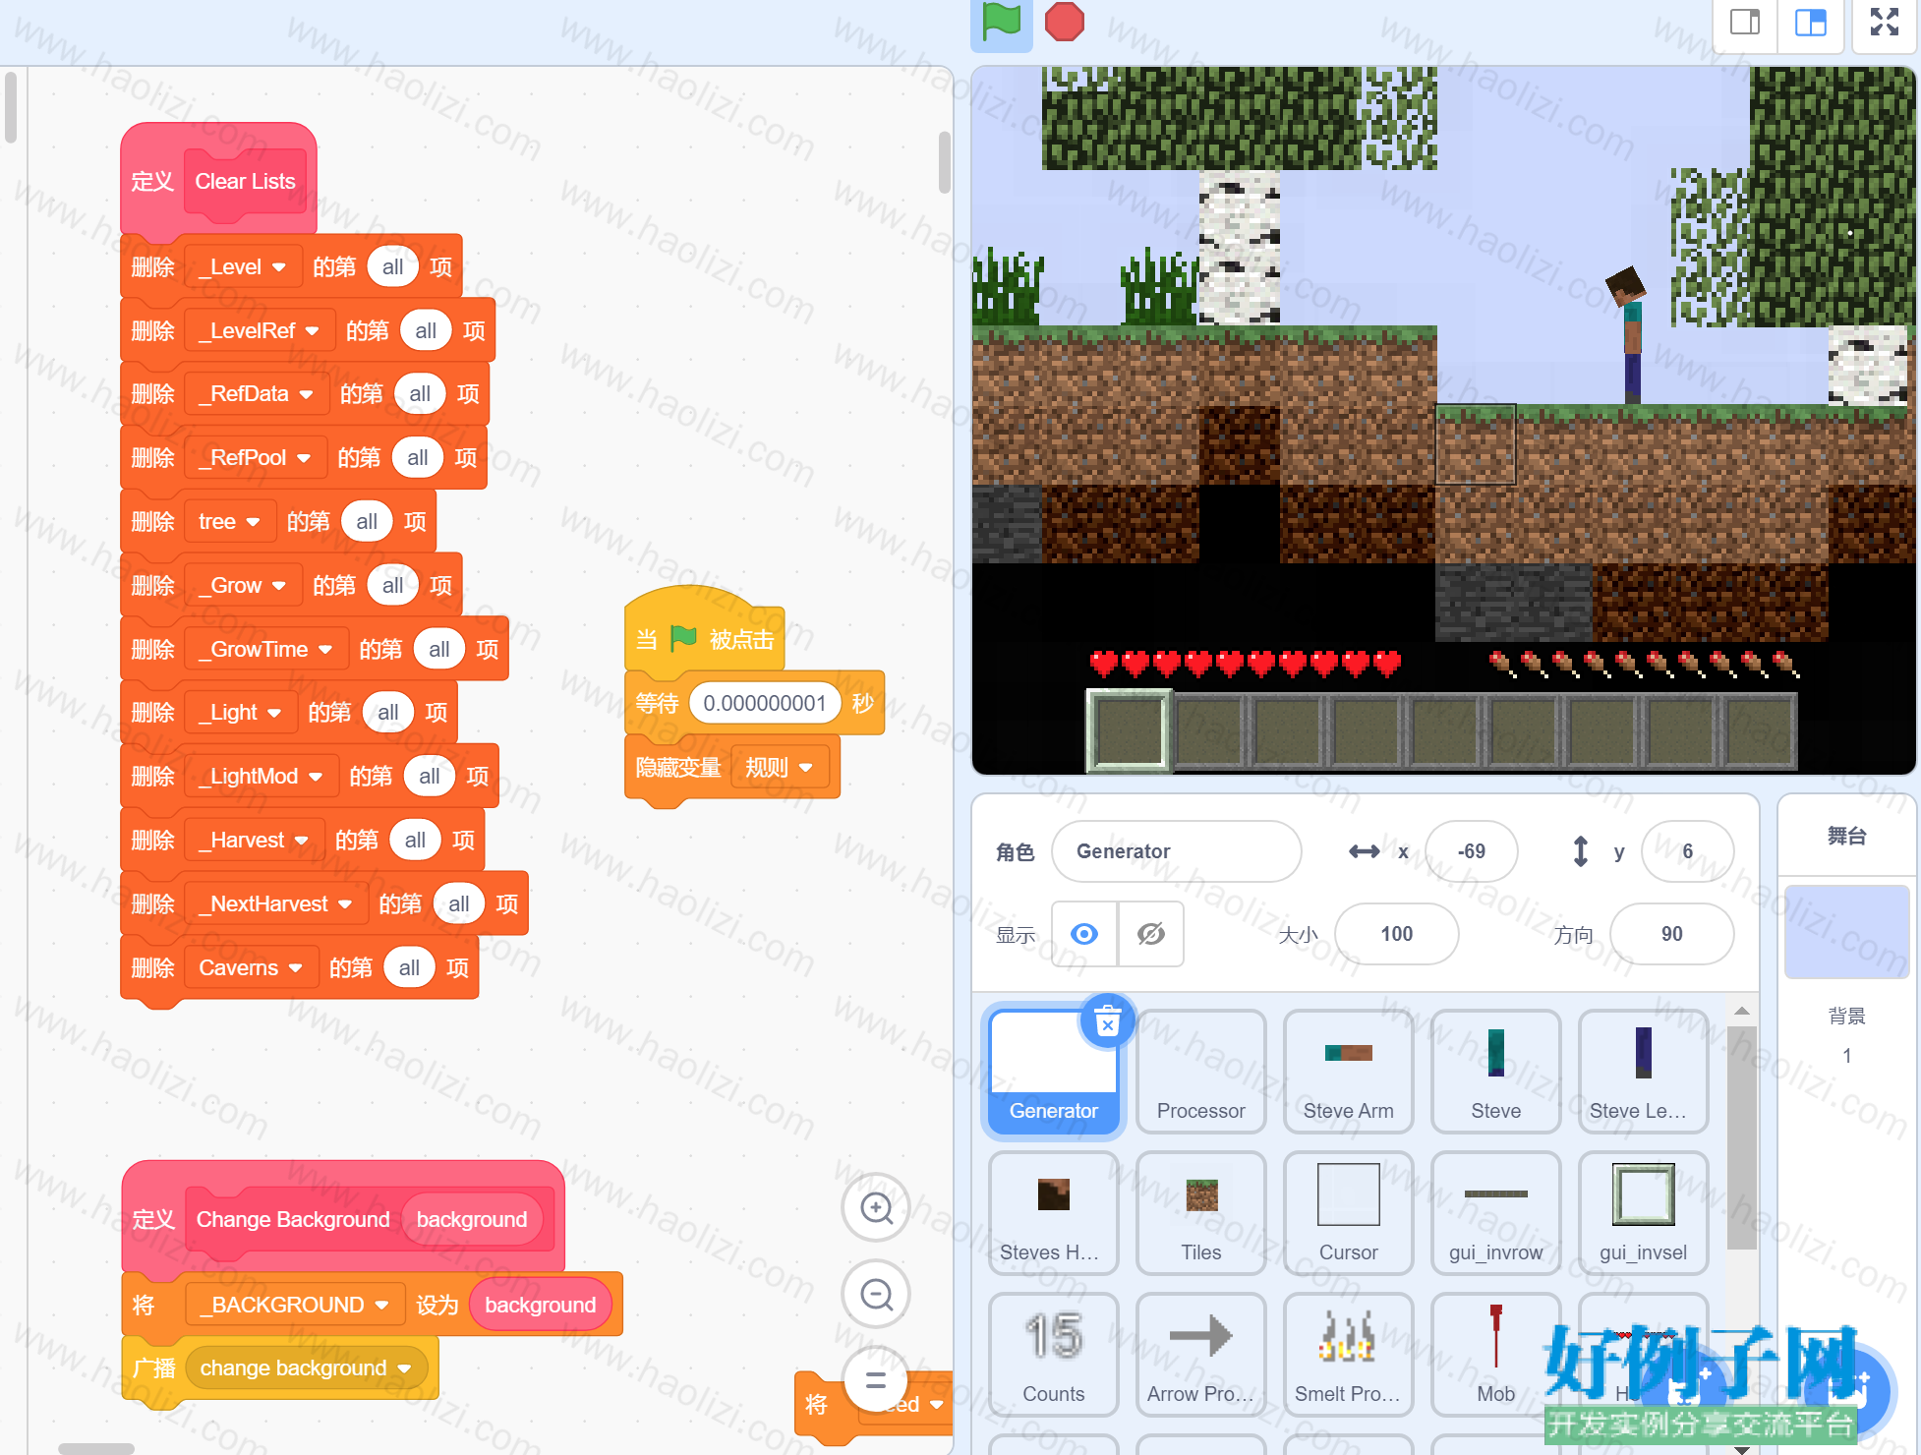This screenshot has height=1455, width=1921.
Task: Edit the sprite direction value 90
Action: coord(1671,934)
